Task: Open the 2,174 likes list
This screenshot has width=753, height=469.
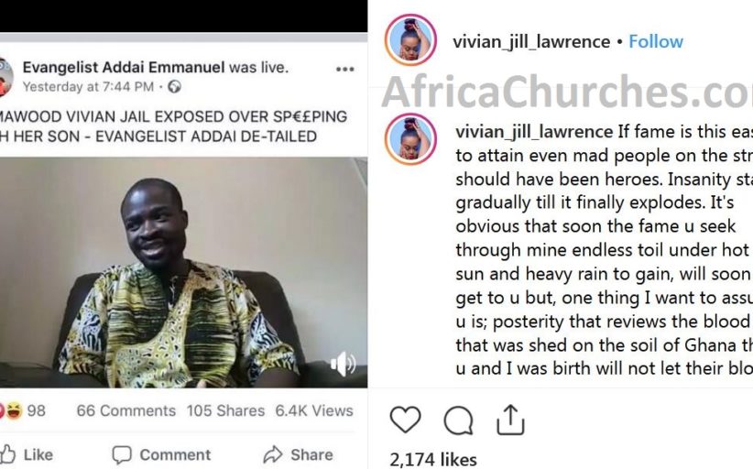Action: pyautogui.click(x=433, y=460)
